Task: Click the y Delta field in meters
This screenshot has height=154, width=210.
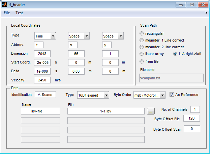Action: click(x=110, y=71)
